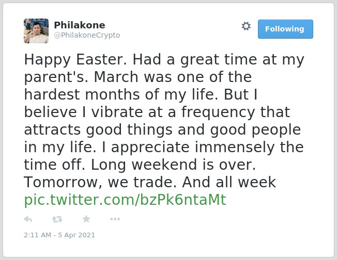
Task: Retweet the Happy Easter tweet
Action: 57,219
